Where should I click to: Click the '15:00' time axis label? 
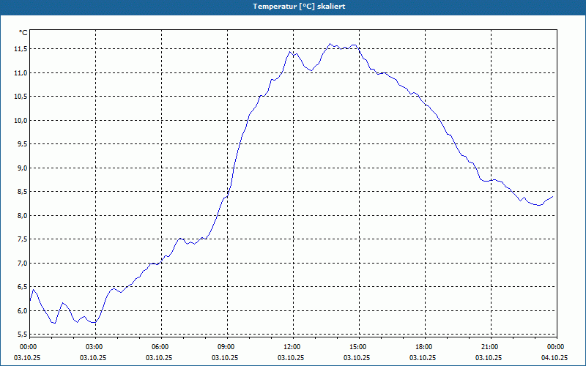pyautogui.click(x=359, y=347)
